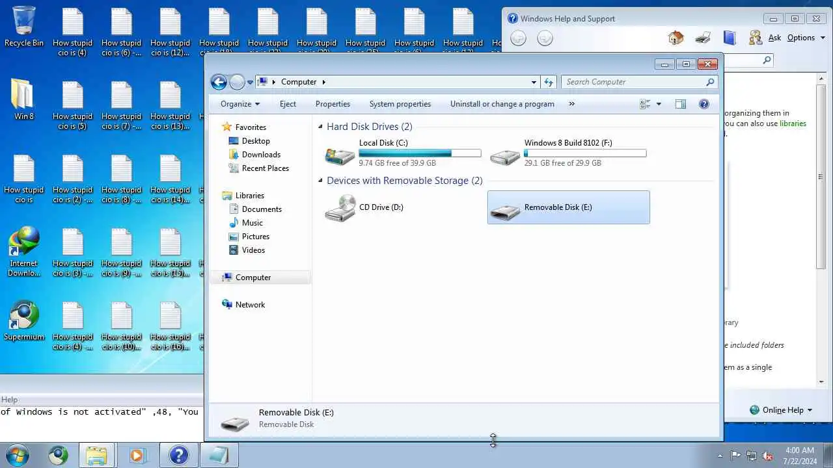Select the CD Drive (D:) icon
The image size is (833, 468).
click(340, 208)
